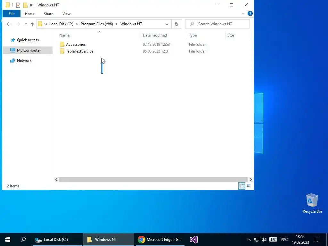Screen dimensions: 328x246
Task: Sort by the Type column header
Action: [x=193, y=35]
